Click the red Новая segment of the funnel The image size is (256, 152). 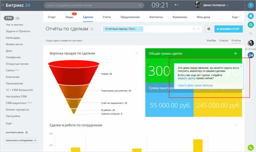74,75
